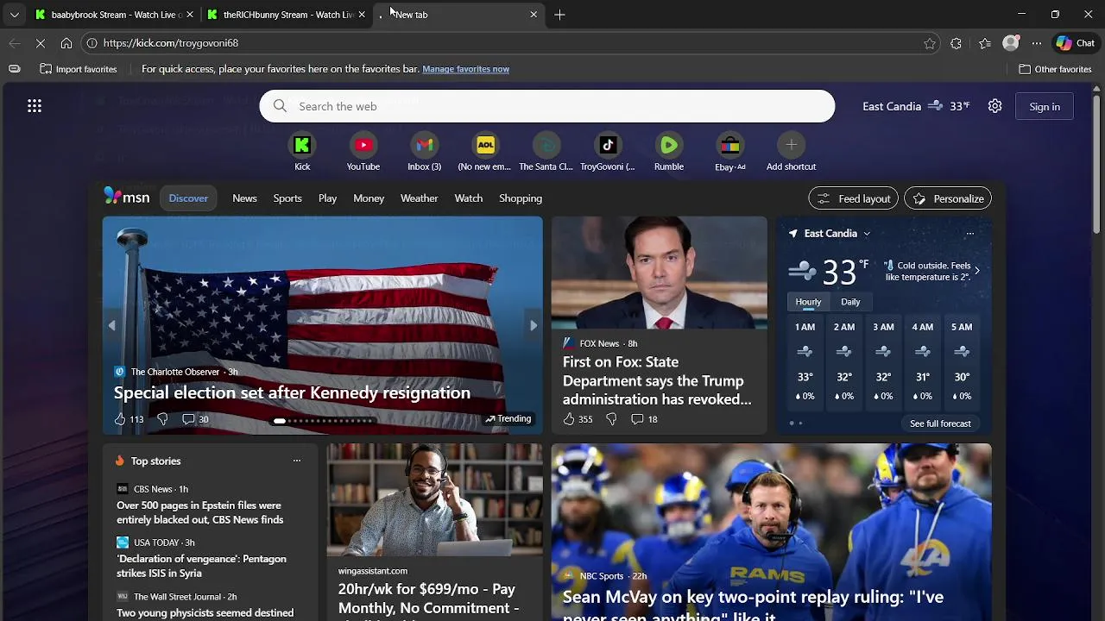Screen dimensions: 1105x621
Task: Select the Weather feed tab
Action: click(419, 198)
